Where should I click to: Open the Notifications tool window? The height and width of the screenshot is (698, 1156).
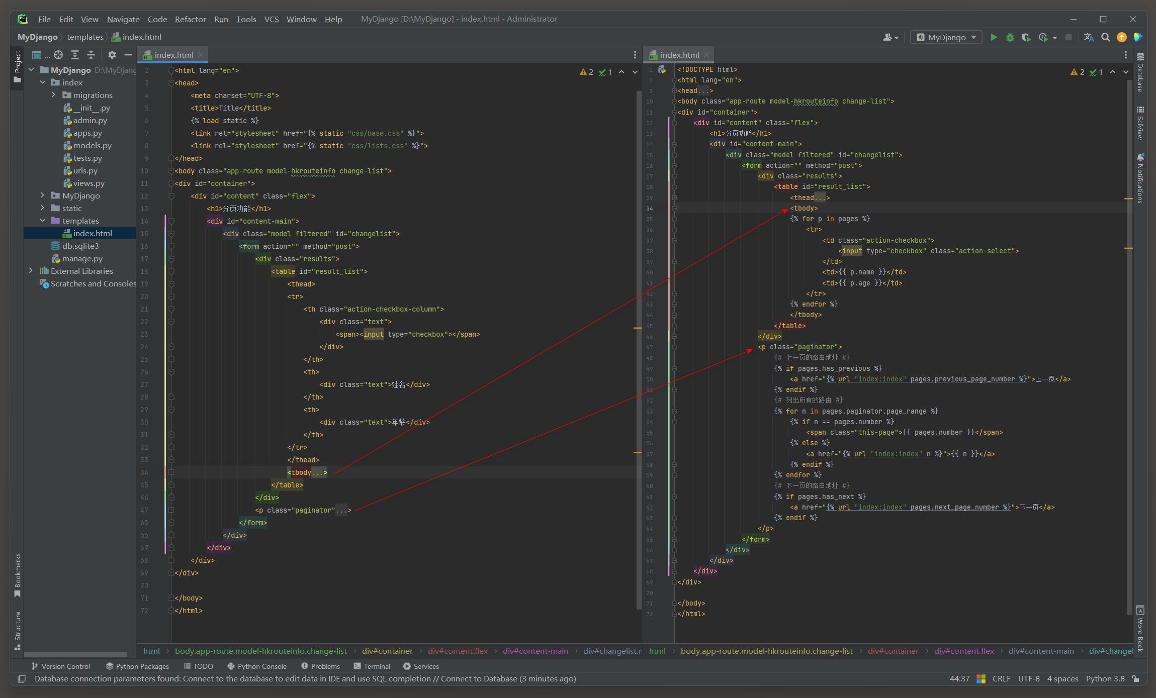pyautogui.click(x=1140, y=178)
